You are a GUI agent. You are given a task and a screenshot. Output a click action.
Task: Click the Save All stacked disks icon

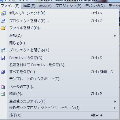[3, 72]
